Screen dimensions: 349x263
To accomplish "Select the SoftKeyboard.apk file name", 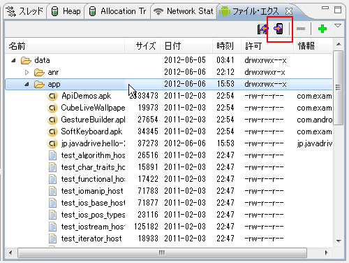I will click(91, 131).
